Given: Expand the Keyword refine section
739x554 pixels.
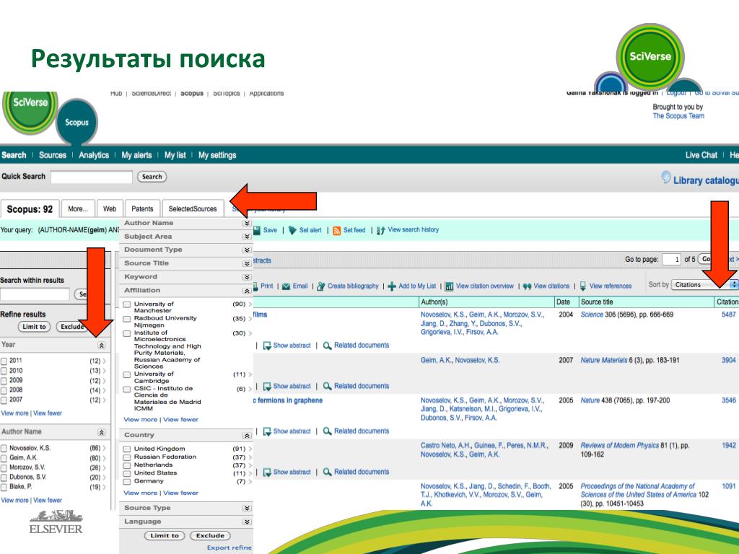Looking at the screenshot, I should click(247, 277).
